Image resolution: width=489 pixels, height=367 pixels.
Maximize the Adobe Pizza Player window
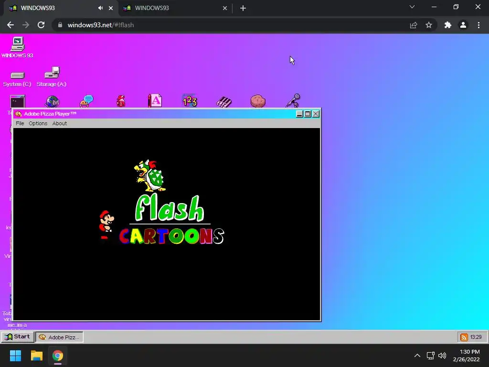pos(308,114)
